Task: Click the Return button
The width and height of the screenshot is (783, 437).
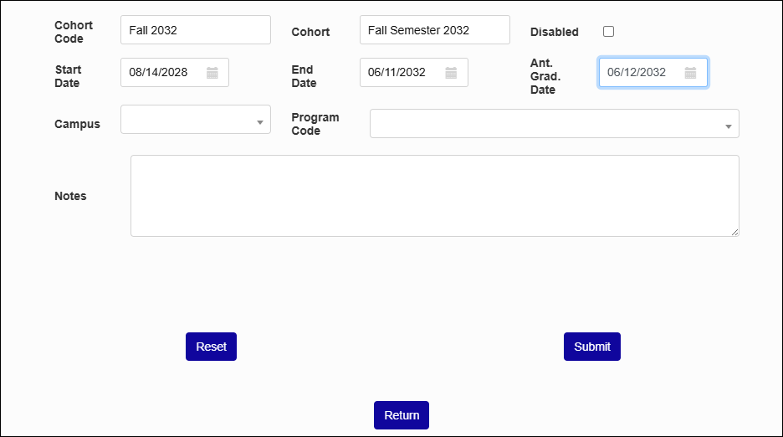Action: tap(402, 415)
